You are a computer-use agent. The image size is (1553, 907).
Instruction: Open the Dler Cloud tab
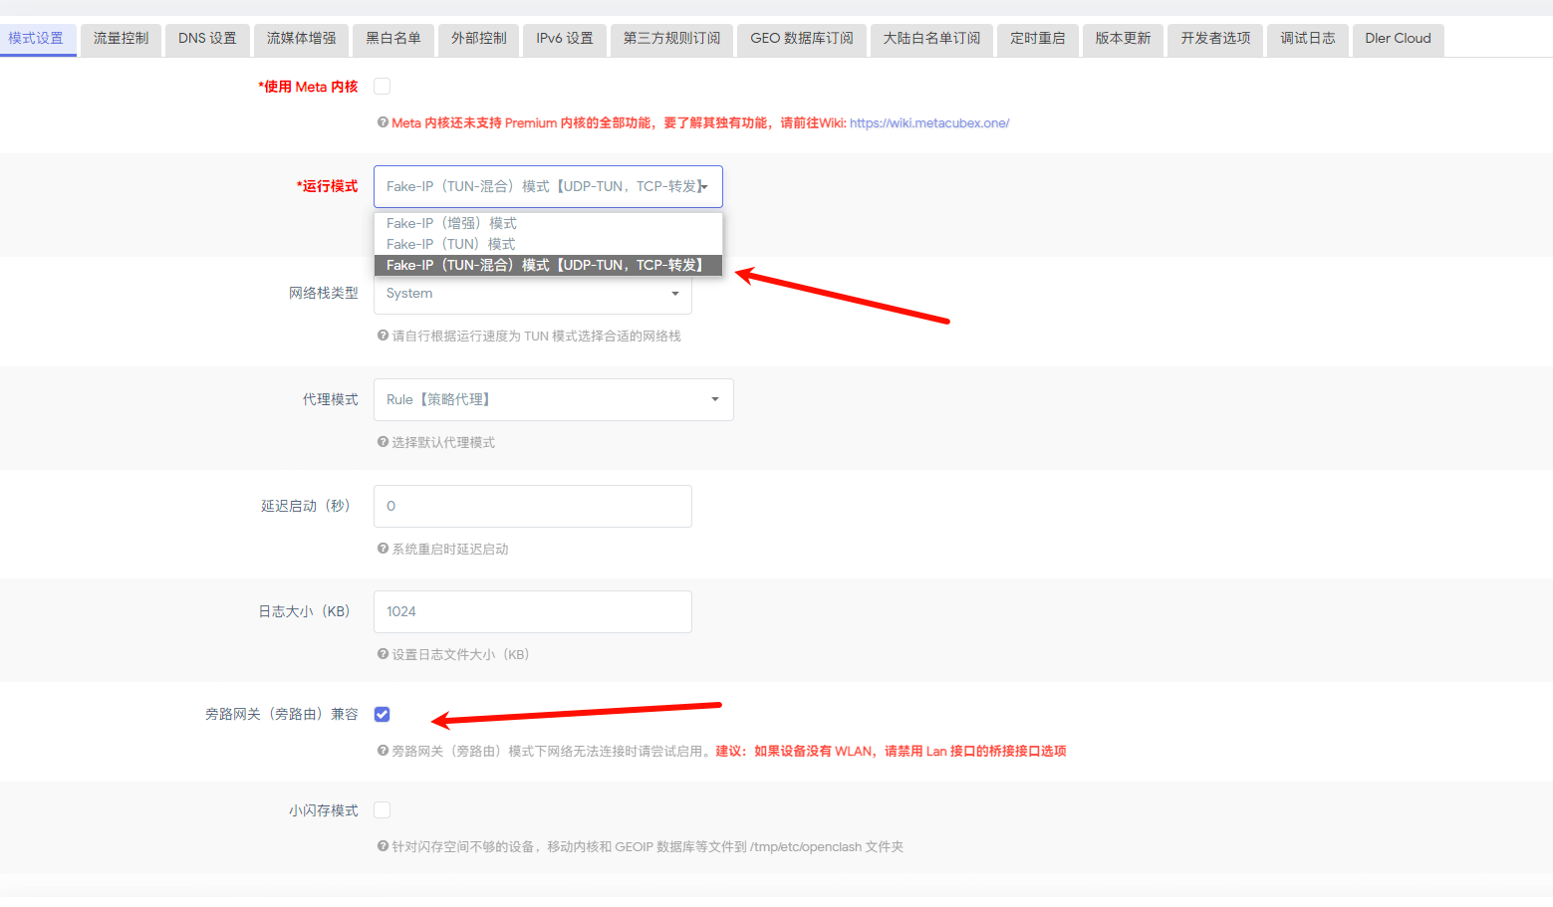[1397, 39]
